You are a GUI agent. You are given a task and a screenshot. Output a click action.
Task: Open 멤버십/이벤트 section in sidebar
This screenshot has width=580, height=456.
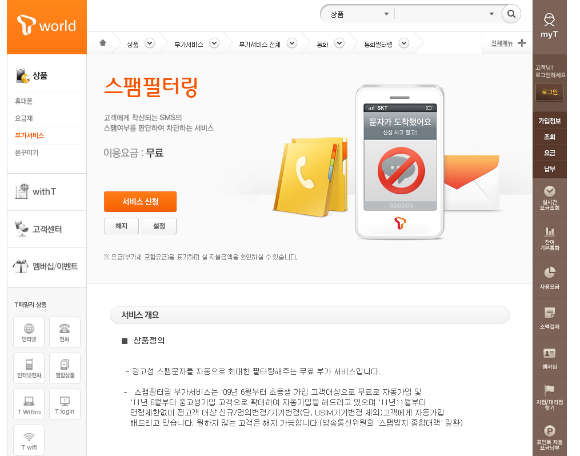coord(45,266)
